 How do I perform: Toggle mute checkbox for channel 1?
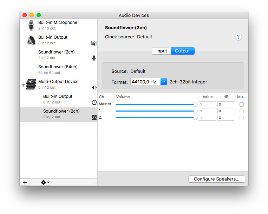241,111
